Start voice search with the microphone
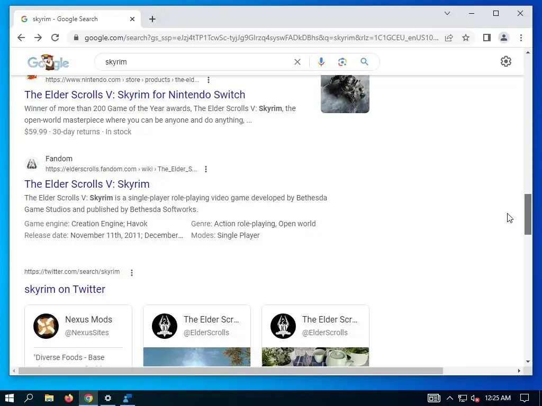 coord(321,62)
